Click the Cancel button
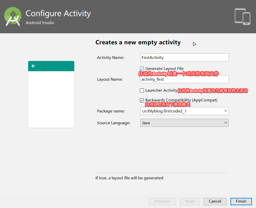 tap(215, 201)
